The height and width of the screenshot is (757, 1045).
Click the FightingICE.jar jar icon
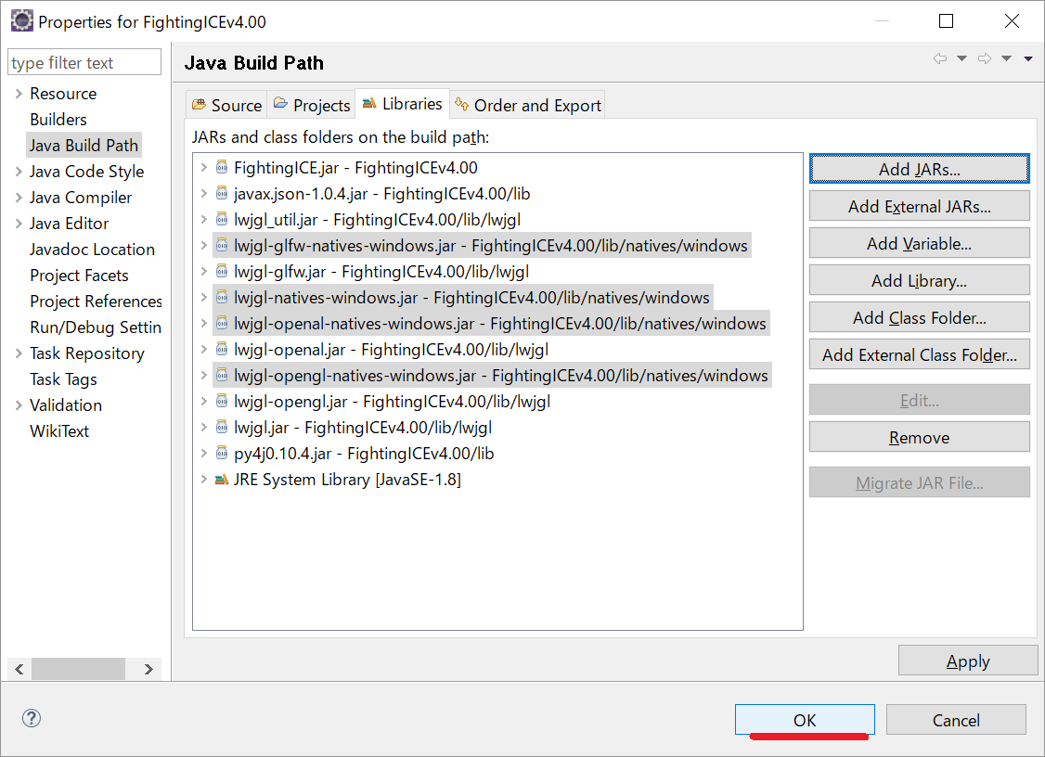point(222,168)
